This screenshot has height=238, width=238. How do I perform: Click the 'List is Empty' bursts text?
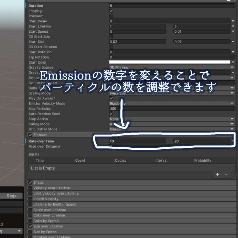pos(43,168)
